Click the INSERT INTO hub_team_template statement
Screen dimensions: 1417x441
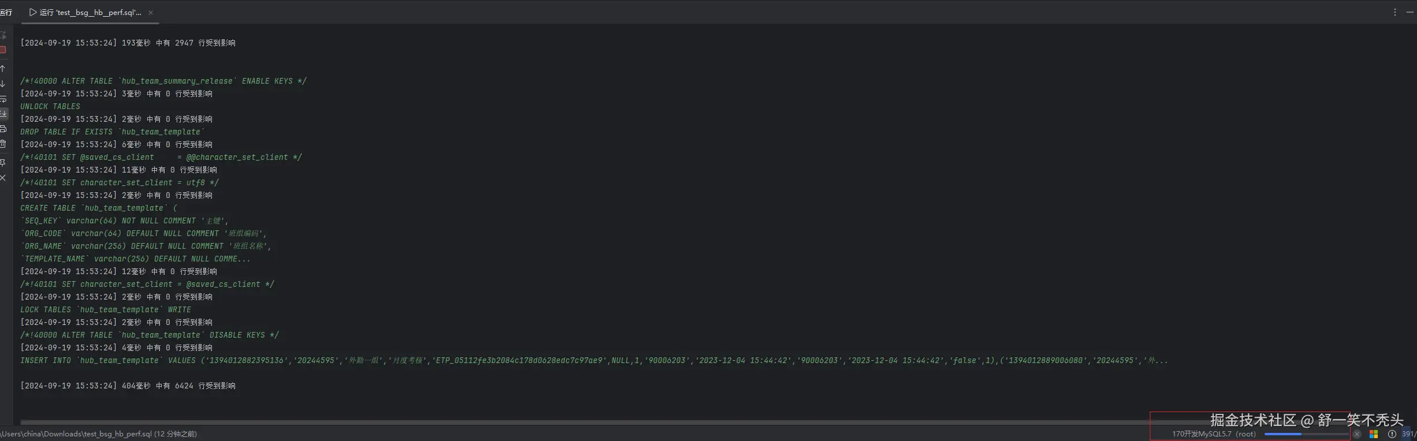(594, 360)
